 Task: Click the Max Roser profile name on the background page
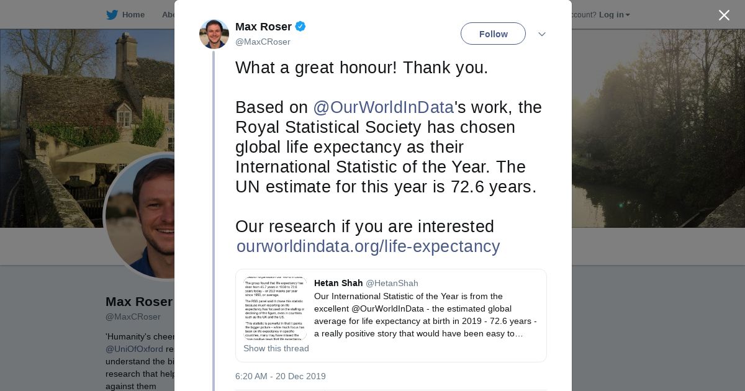[x=139, y=302]
